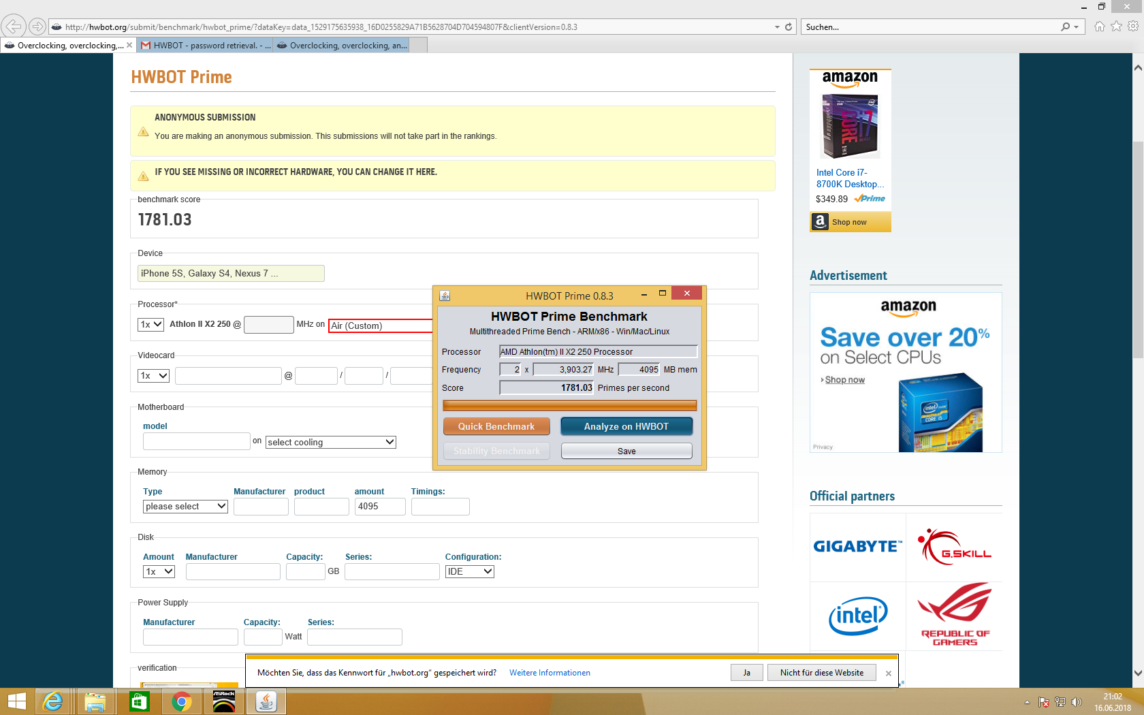Open the Memory Type 'please select' dropdown
Image resolution: width=1144 pixels, height=715 pixels.
185,507
